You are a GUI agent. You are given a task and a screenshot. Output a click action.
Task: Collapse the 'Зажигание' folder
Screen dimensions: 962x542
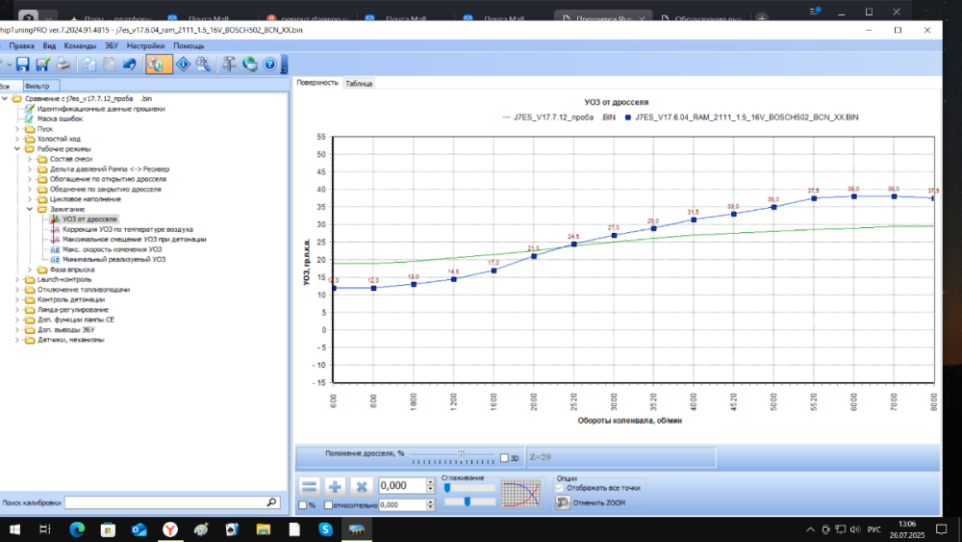tap(30, 209)
